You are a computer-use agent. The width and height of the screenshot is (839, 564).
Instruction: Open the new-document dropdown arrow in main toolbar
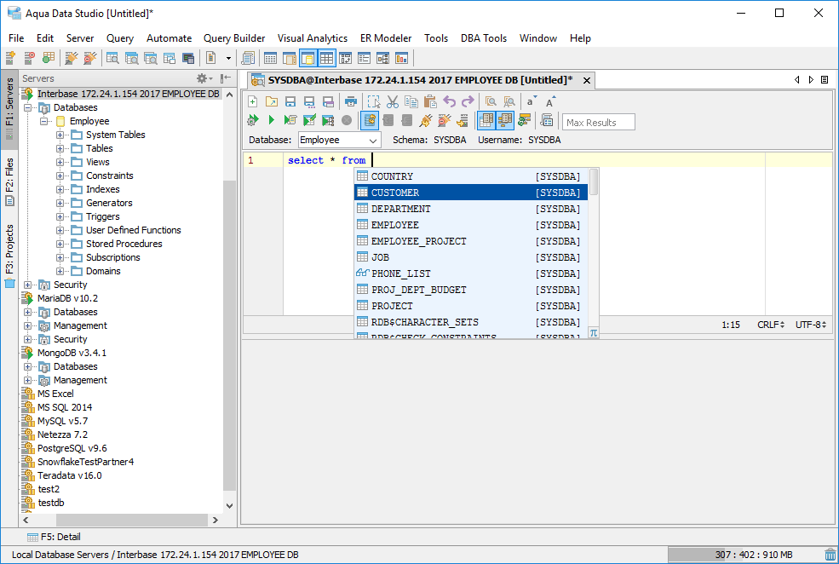click(228, 58)
